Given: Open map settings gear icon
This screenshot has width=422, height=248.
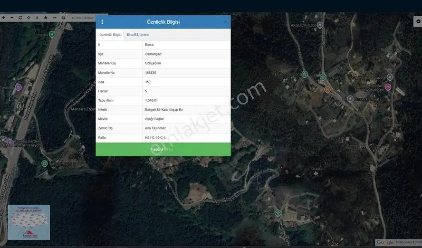Looking at the screenshot, I should pos(418,21).
